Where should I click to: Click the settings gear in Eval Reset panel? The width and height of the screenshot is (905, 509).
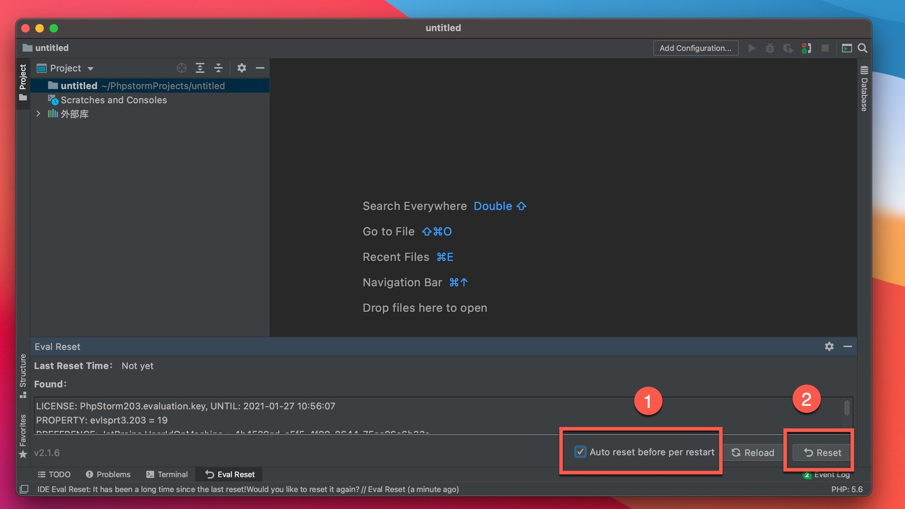(x=829, y=346)
